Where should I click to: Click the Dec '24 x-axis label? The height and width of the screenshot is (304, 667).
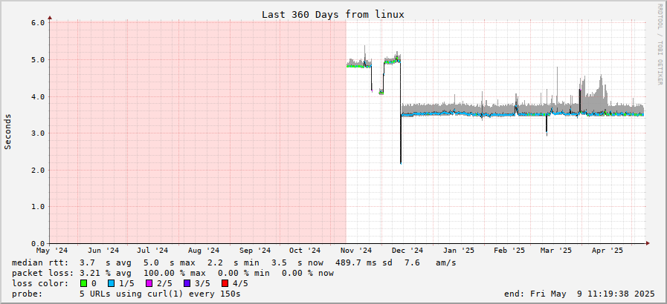pos(407,251)
